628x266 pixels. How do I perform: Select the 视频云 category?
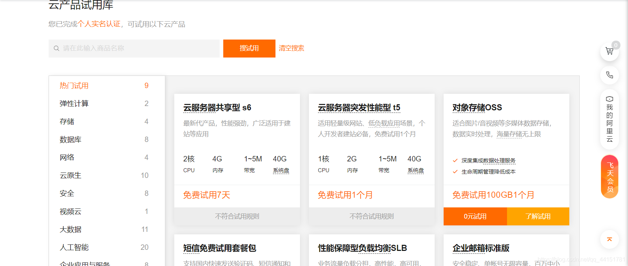point(107,211)
